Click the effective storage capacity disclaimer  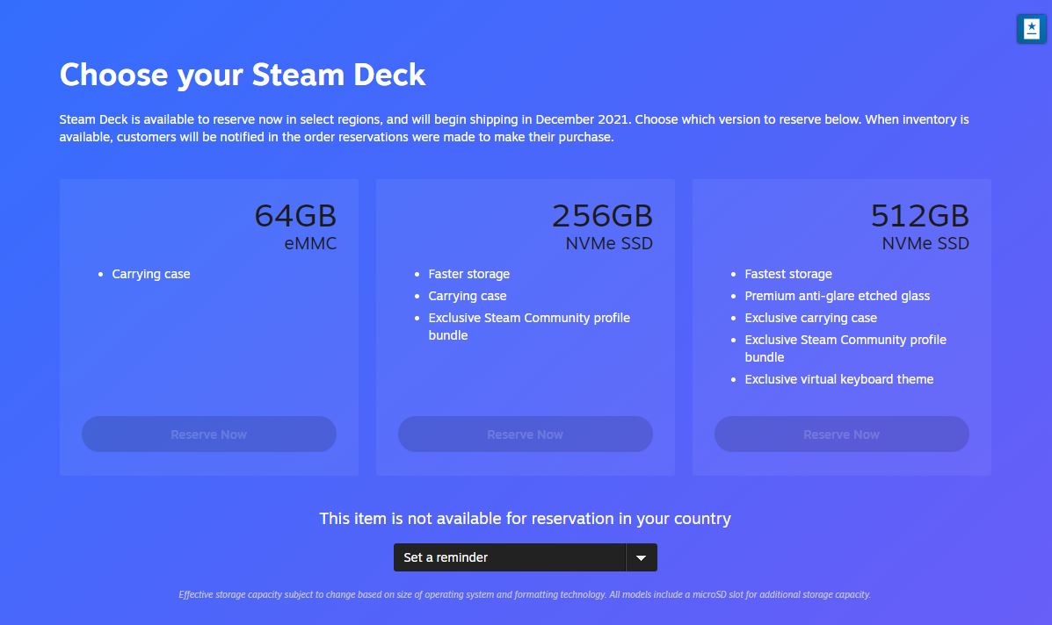click(525, 594)
